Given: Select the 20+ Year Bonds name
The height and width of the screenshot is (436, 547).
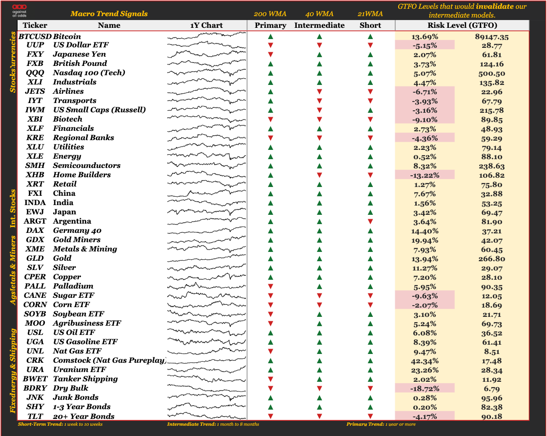Looking at the screenshot, I should (84, 416).
